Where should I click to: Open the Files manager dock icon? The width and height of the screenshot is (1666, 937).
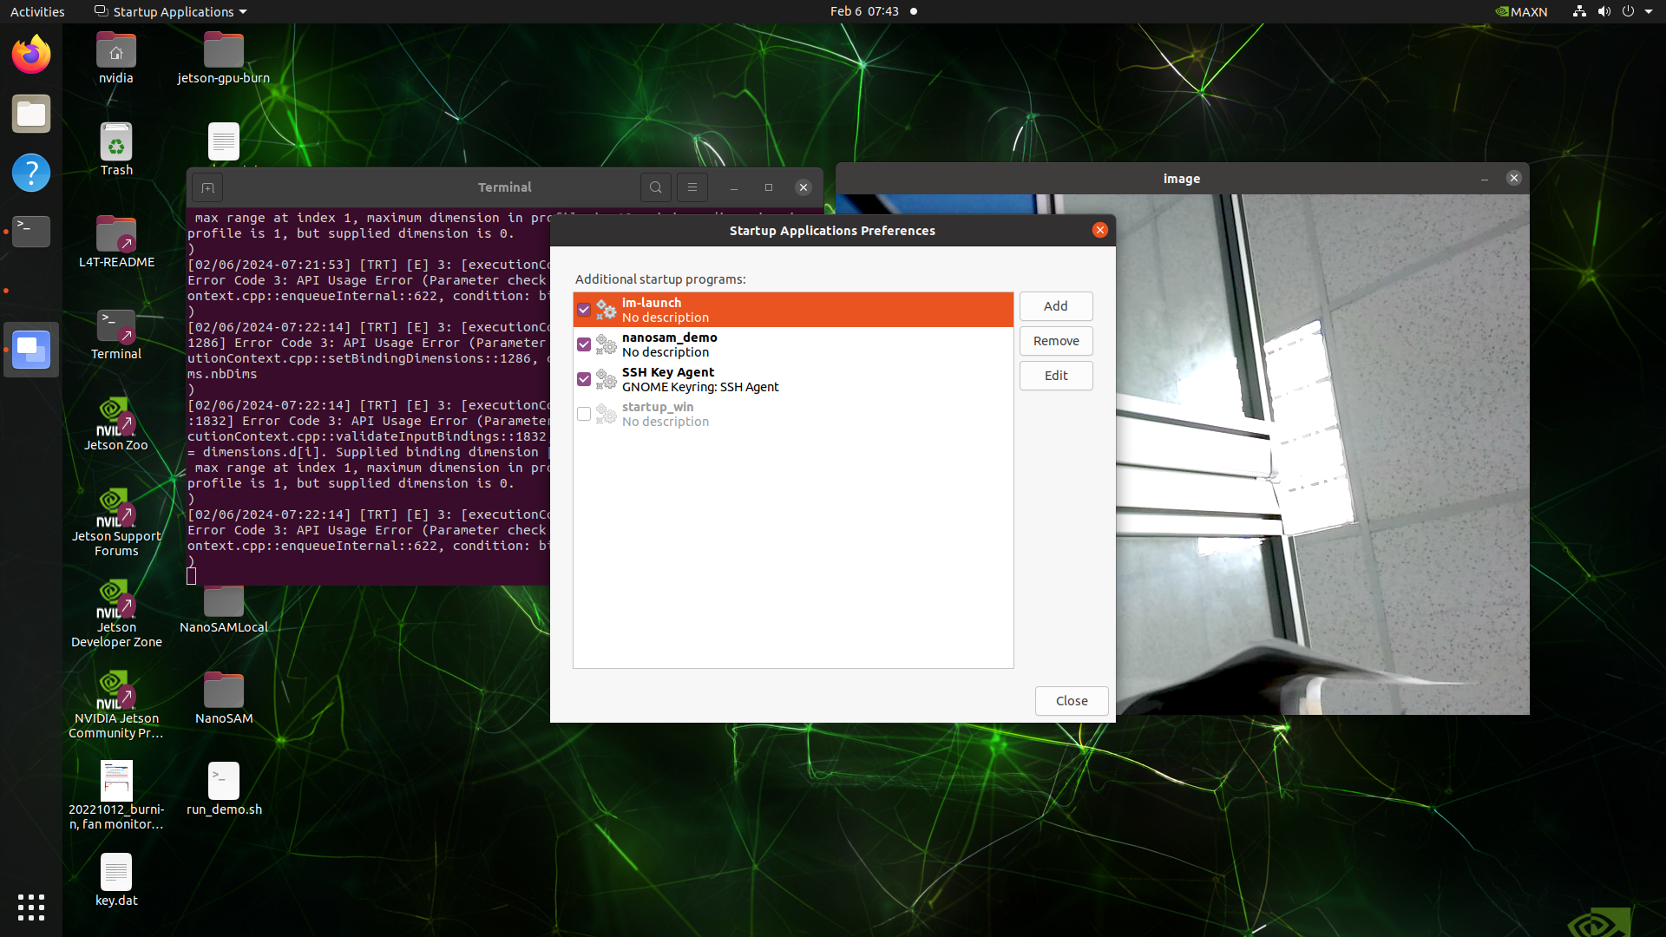point(31,114)
